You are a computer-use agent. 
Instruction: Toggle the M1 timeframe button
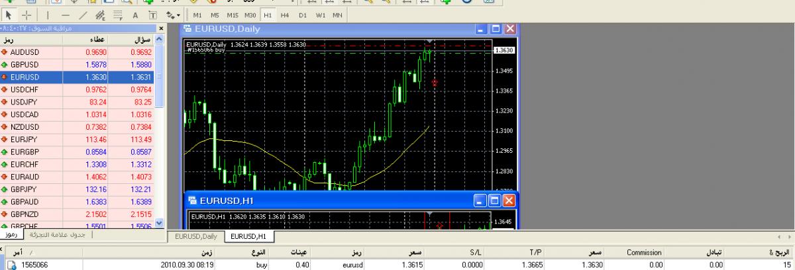pos(198,14)
